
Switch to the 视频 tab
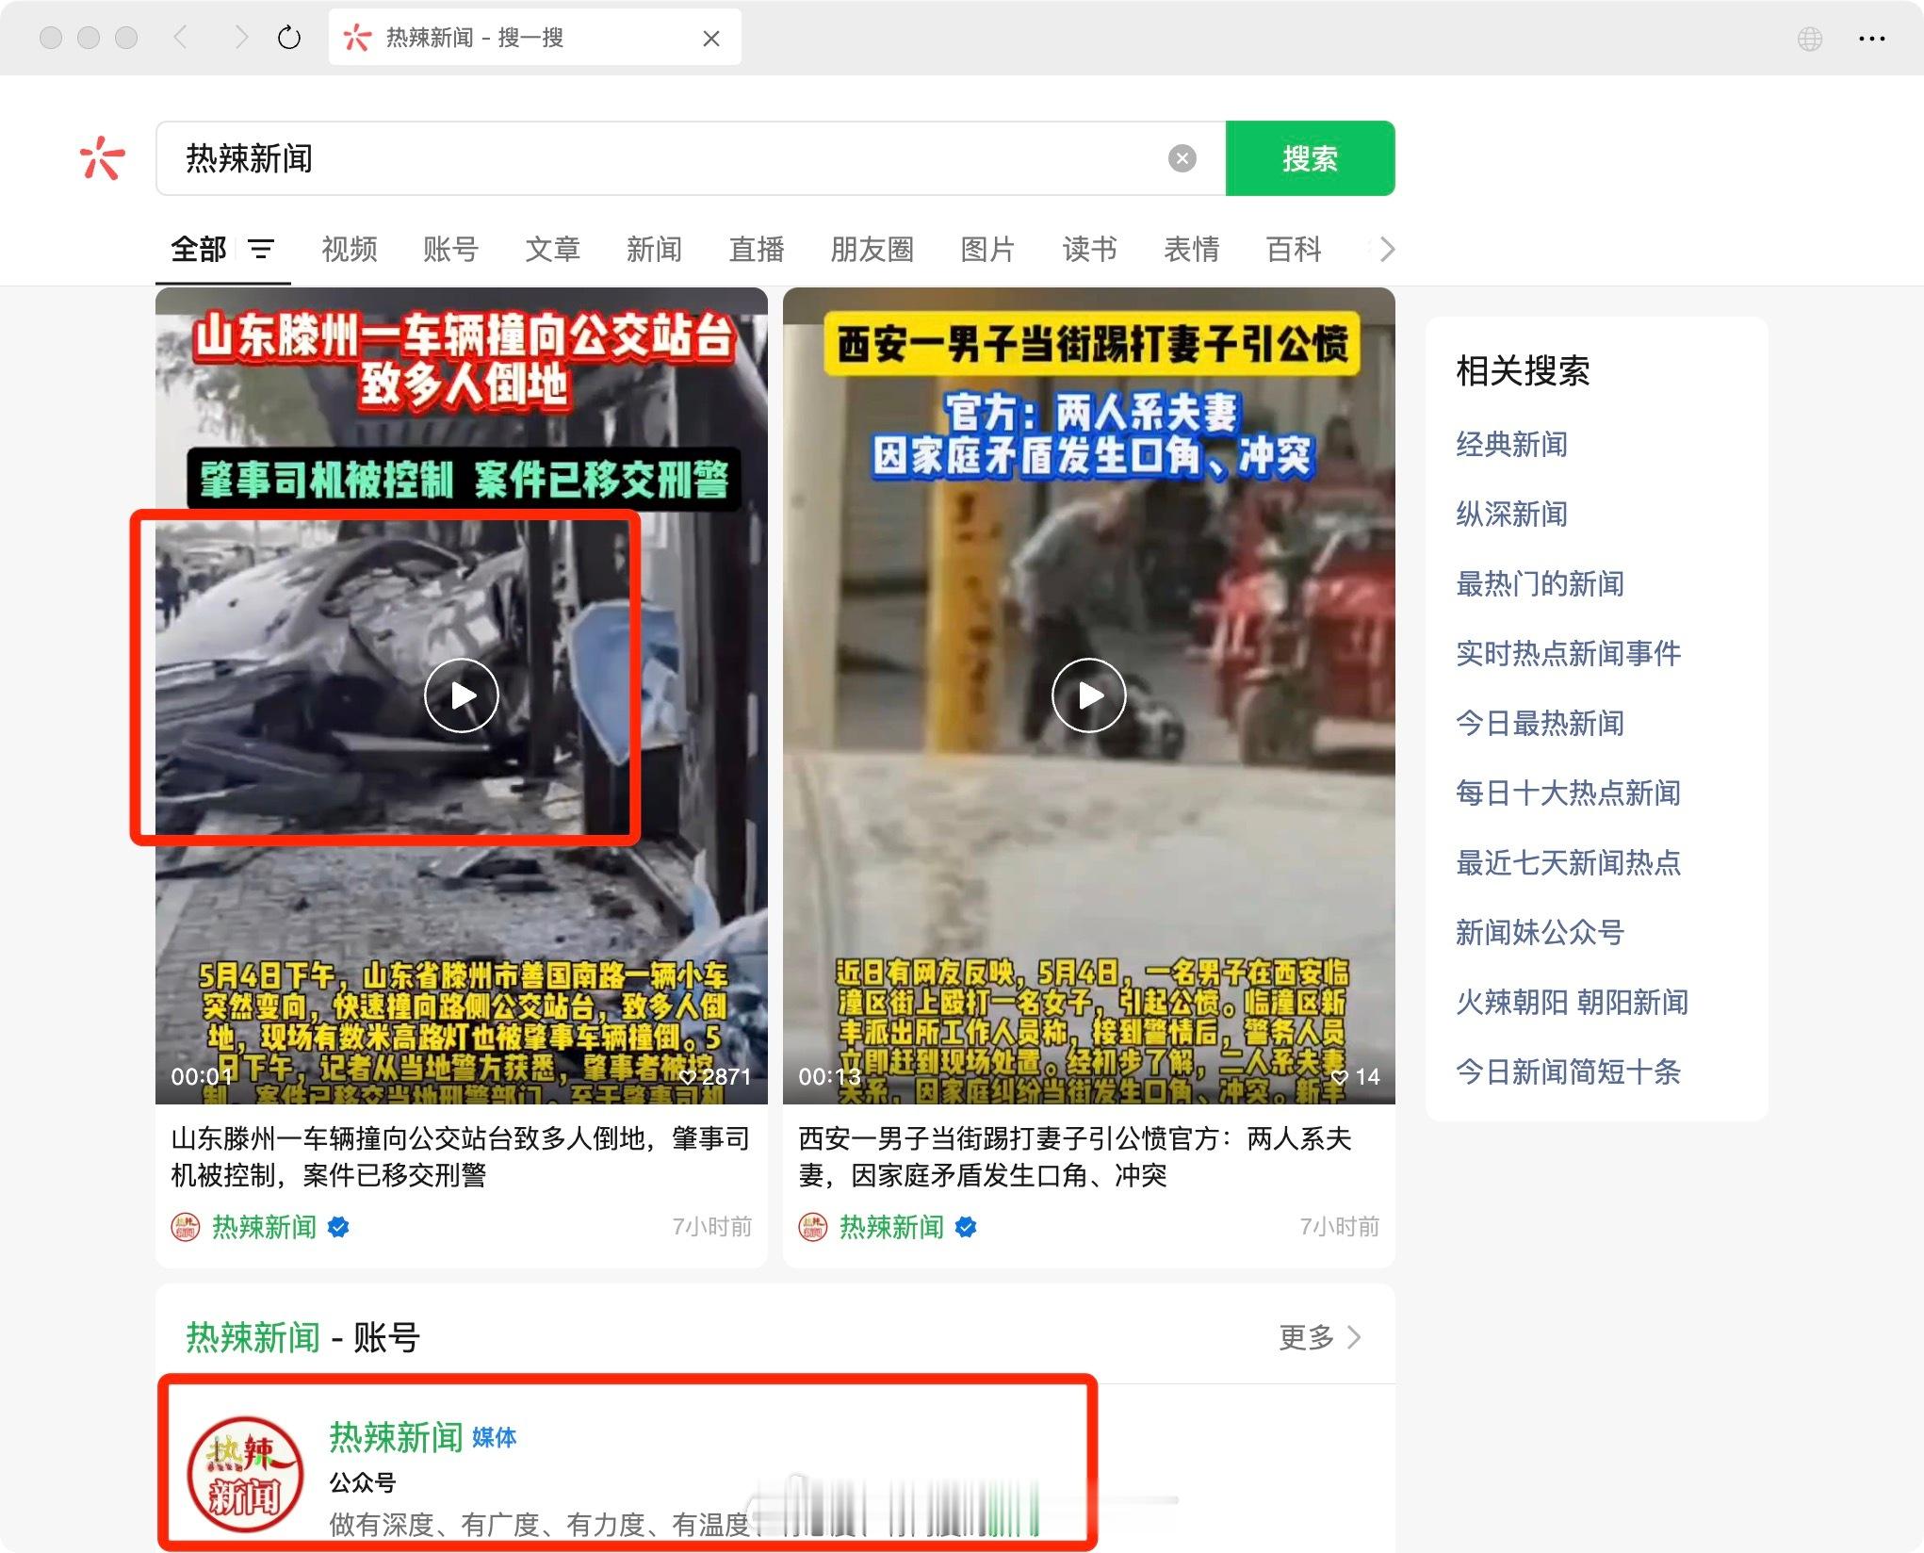pos(349,249)
